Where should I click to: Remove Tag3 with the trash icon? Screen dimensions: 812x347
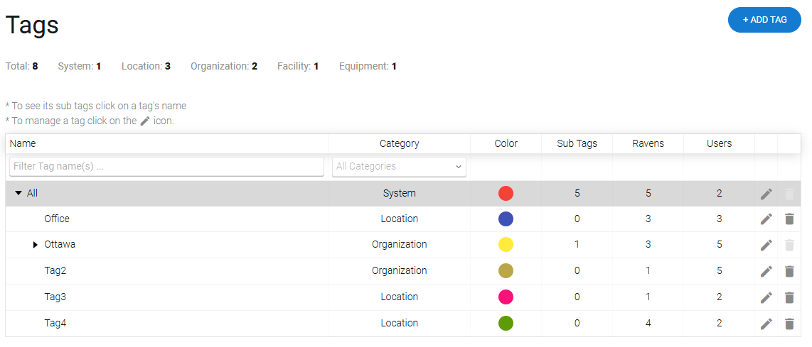point(789,297)
